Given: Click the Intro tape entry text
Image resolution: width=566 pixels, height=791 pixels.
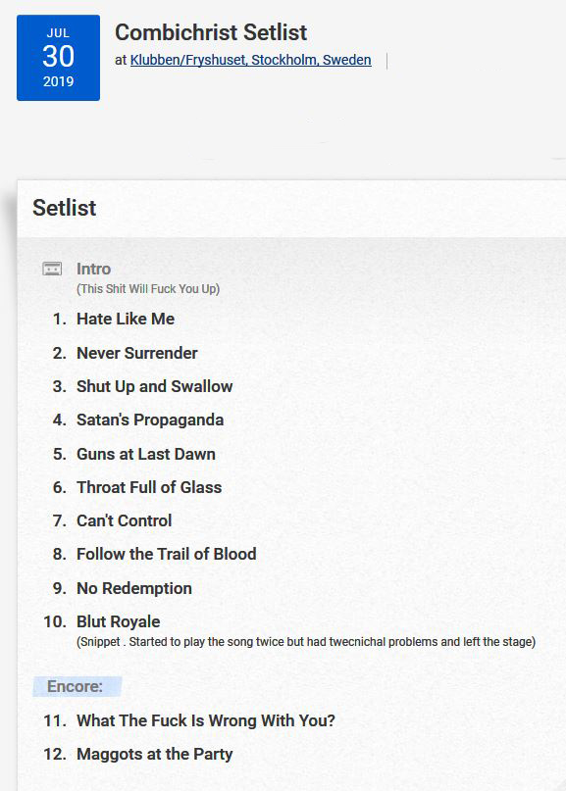Looking at the screenshot, I should [x=93, y=269].
